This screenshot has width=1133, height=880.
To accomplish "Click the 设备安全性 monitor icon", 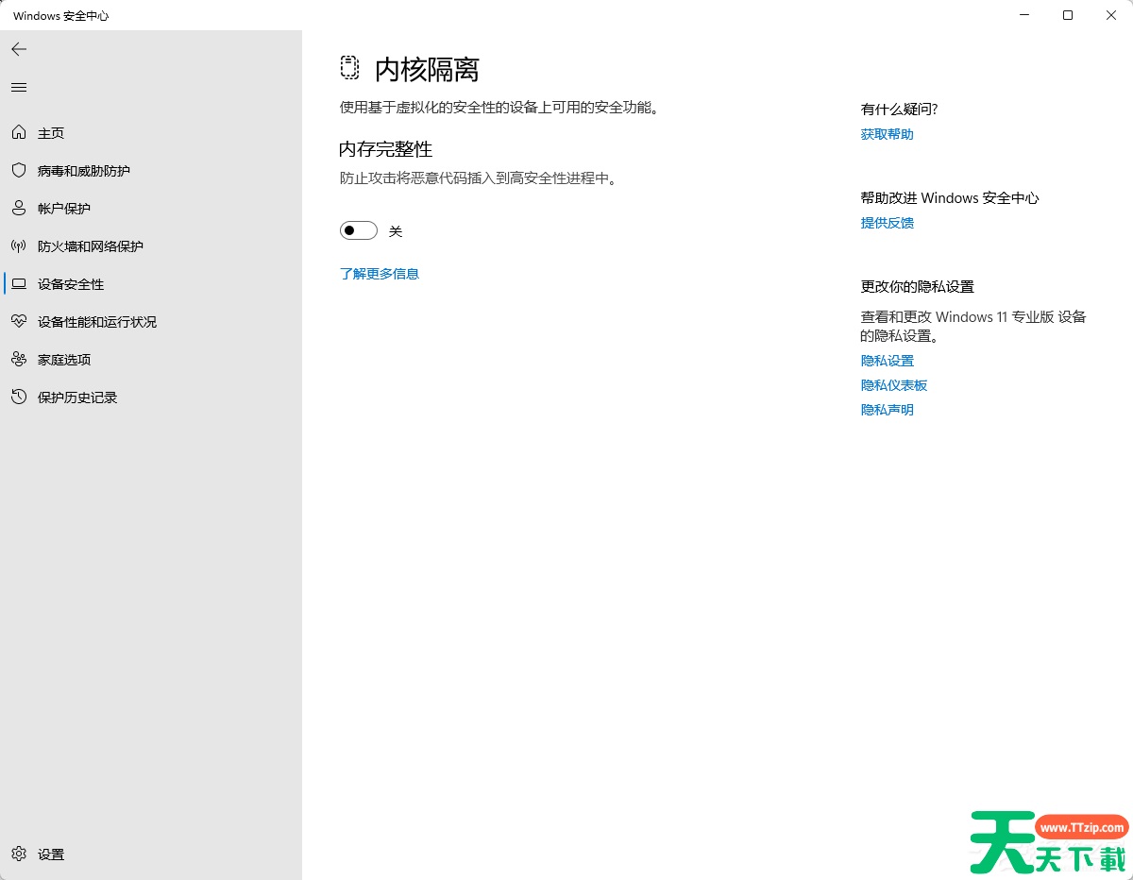I will [19, 283].
